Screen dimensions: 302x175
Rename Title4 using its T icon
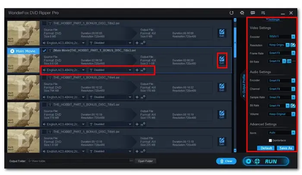click(50, 77)
